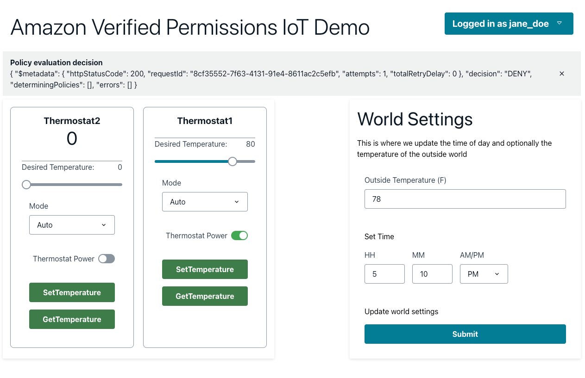This screenshot has height=378, width=585.
Task: Click the Amazon Verified Permissions IoT Demo title
Action: [x=190, y=27]
